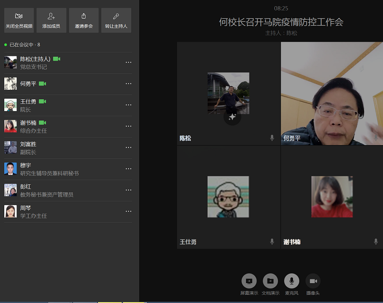Open more options for 何勇平
The width and height of the screenshot is (383, 303).
point(128,84)
